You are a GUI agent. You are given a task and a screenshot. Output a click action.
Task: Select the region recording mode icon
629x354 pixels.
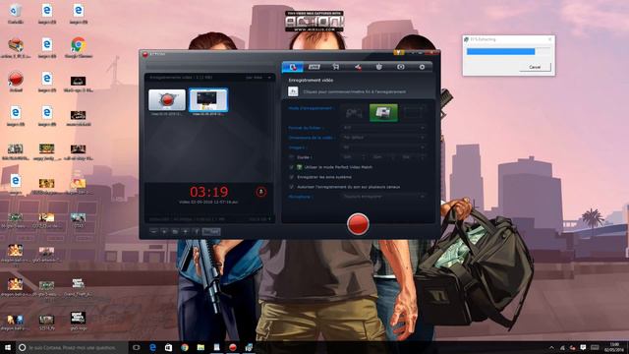point(413,113)
